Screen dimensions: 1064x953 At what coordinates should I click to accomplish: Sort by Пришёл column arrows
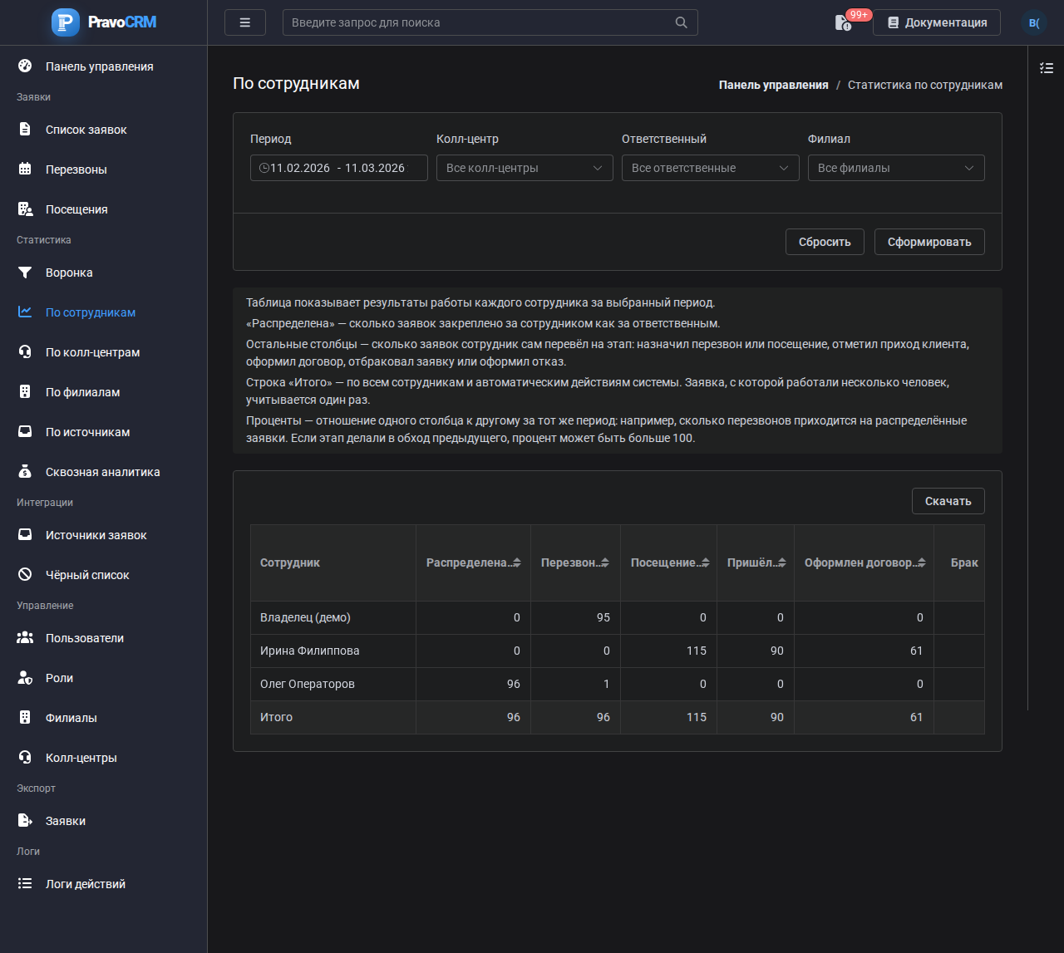click(x=783, y=562)
